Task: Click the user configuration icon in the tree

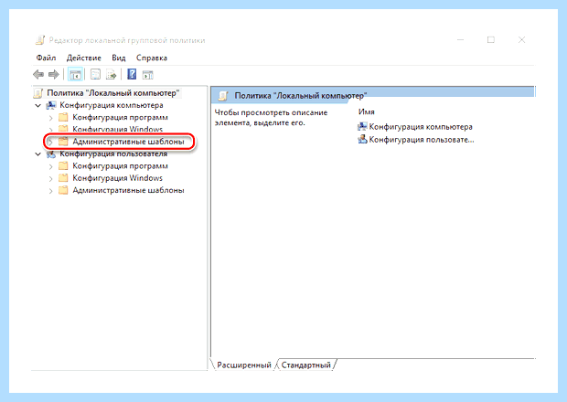Action: 51,154
